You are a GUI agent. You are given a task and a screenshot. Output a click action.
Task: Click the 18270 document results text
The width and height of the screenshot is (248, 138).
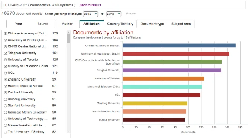point(22,13)
